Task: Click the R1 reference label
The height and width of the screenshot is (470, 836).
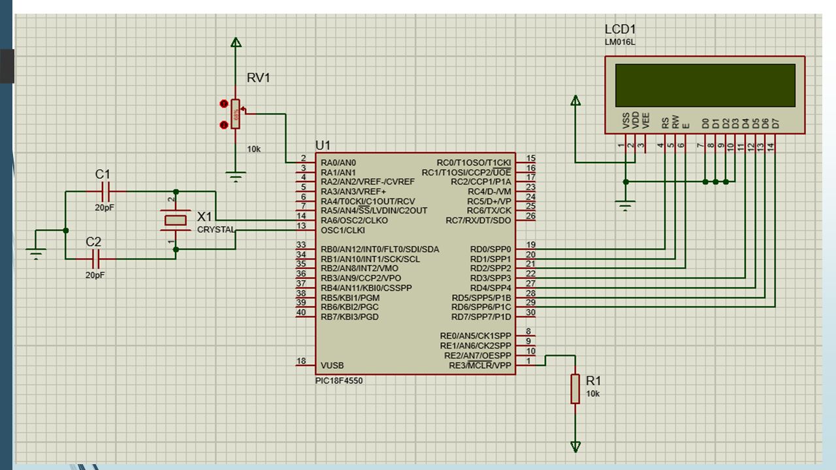Action: point(594,381)
